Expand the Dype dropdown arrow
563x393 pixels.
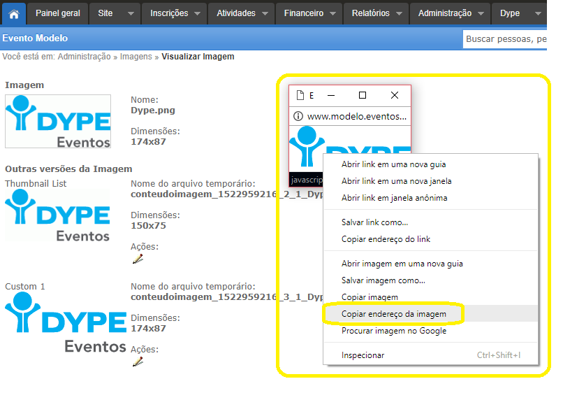(x=538, y=14)
